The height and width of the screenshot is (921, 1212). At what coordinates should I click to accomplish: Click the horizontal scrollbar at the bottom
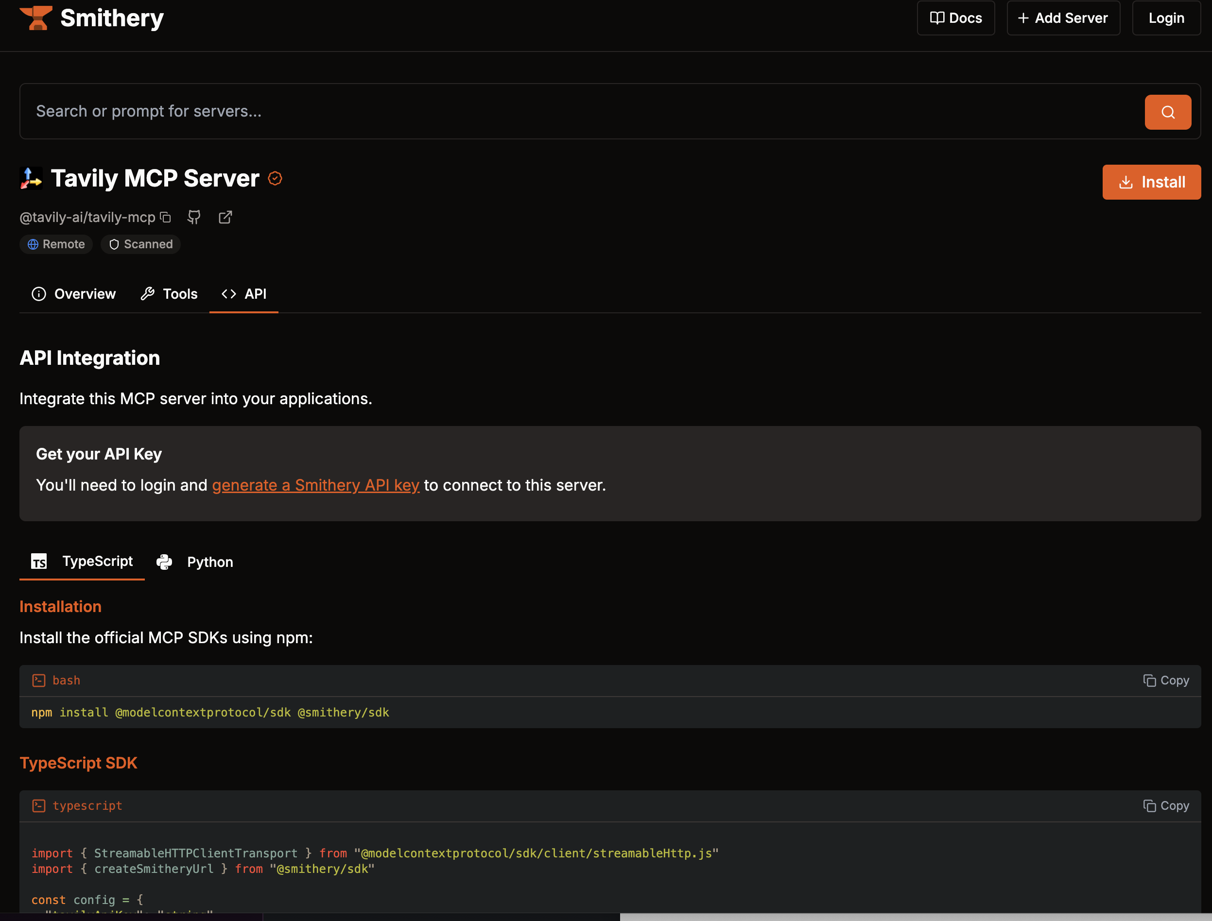click(x=916, y=917)
